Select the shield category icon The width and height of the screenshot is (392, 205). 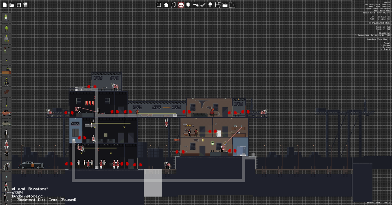pos(188,5)
